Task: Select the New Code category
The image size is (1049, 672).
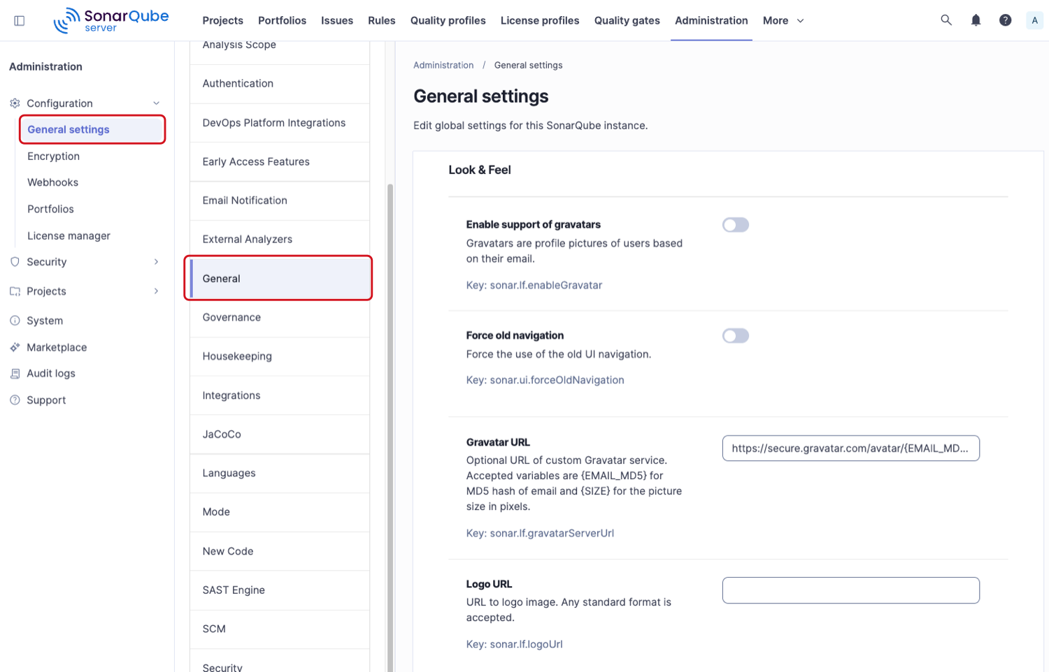Action: (280, 551)
